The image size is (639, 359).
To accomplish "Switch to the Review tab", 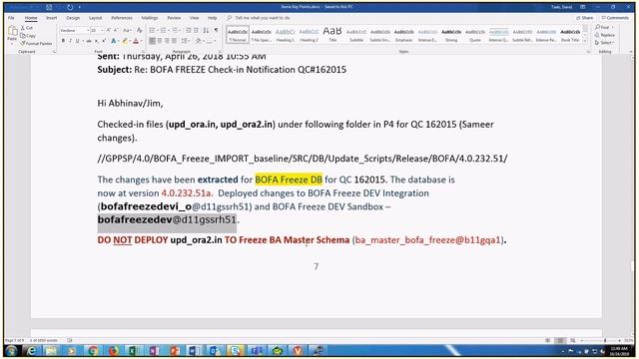I will (x=174, y=18).
